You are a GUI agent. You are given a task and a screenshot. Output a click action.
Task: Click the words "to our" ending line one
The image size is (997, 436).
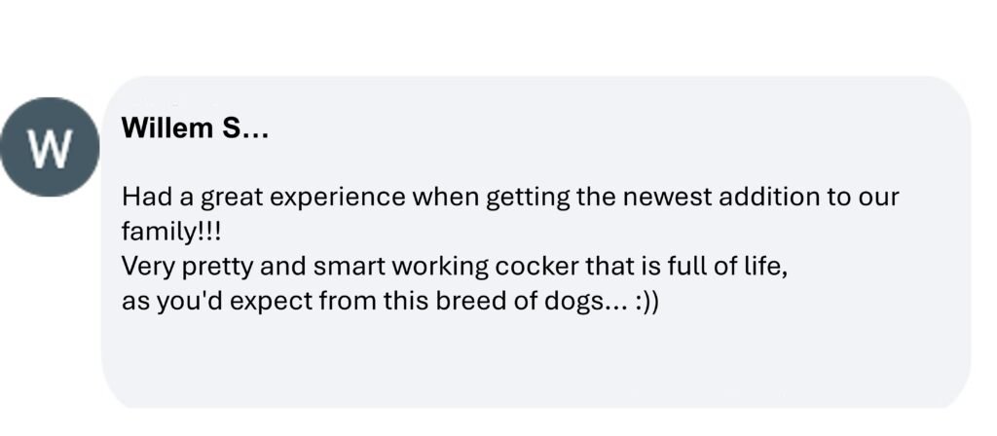click(x=859, y=198)
